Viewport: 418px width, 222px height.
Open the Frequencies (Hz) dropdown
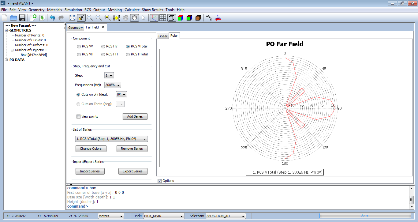pos(113,85)
